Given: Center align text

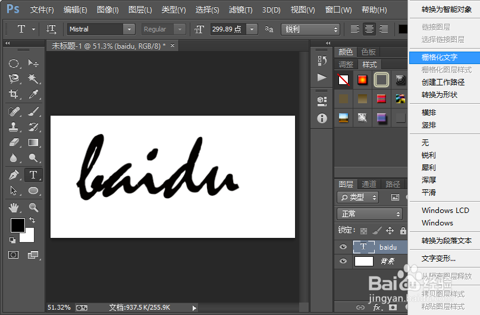Looking at the screenshot, I should coord(369,29).
